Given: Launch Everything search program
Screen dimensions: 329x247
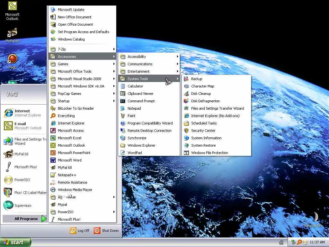Looking at the screenshot, I should (x=82, y=116).
